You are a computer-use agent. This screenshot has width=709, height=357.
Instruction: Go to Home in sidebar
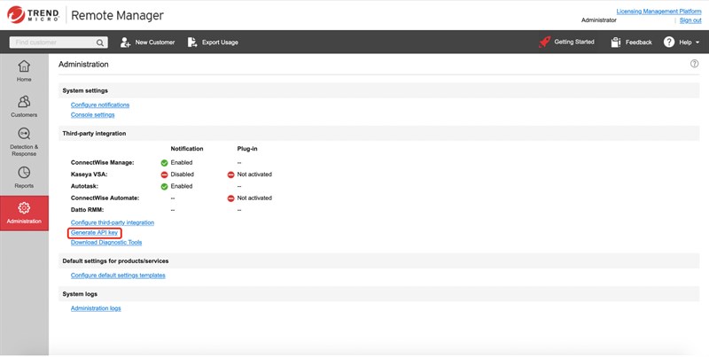tap(24, 70)
